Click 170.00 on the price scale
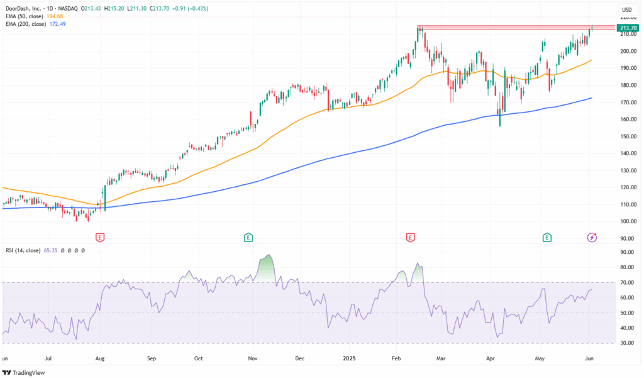Viewport: 644px width, 378px height. (x=628, y=103)
